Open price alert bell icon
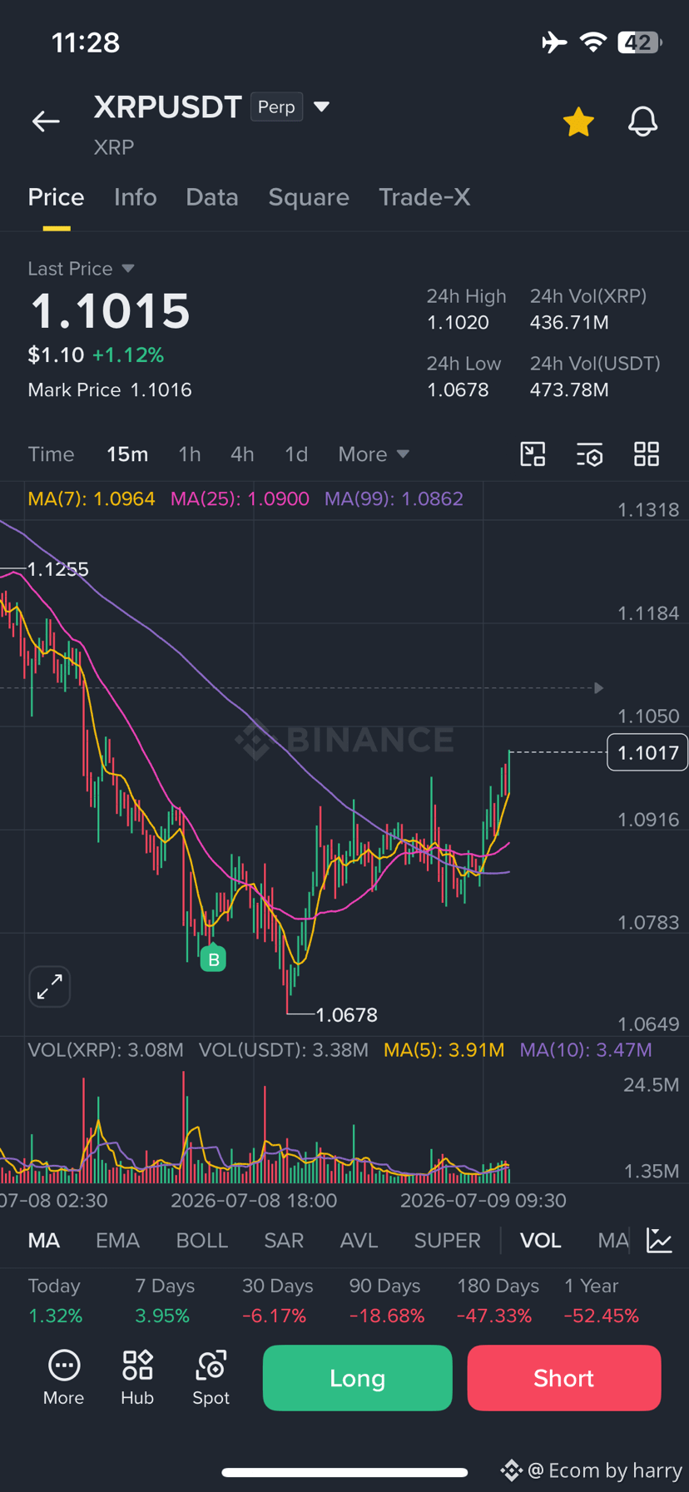Viewport: 689px width, 1492px height. [642, 122]
